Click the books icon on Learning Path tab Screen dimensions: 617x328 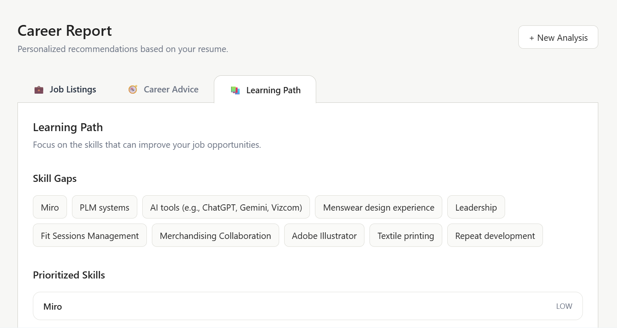click(235, 90)
